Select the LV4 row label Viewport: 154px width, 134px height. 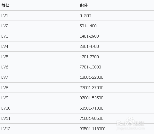tap(5, 47)
